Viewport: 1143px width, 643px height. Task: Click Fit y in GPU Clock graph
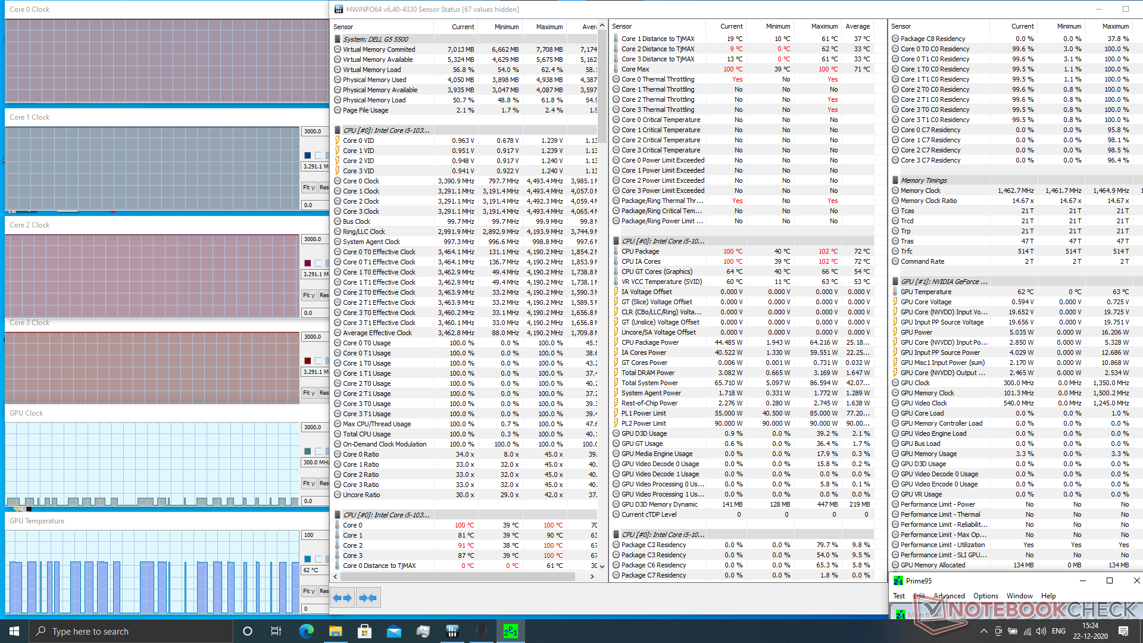[308, 483]
